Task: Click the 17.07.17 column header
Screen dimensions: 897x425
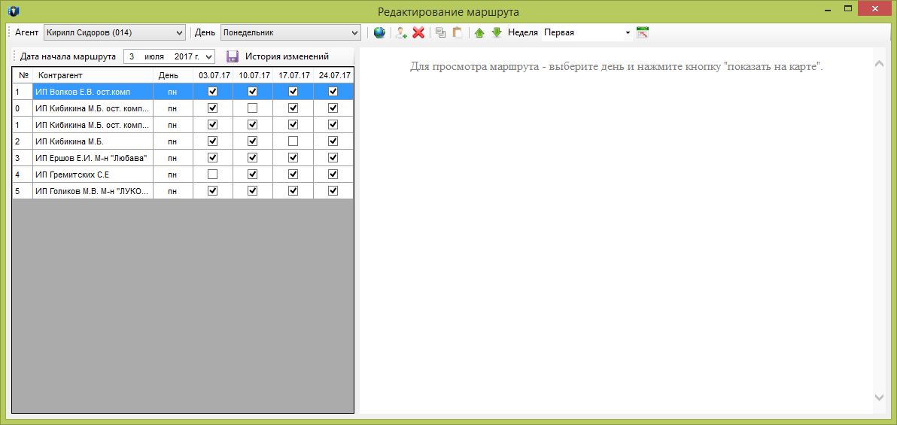Action: (x=293, y=75)
